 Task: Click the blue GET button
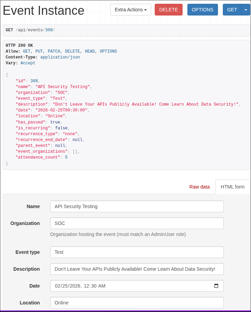click(232, 10)
